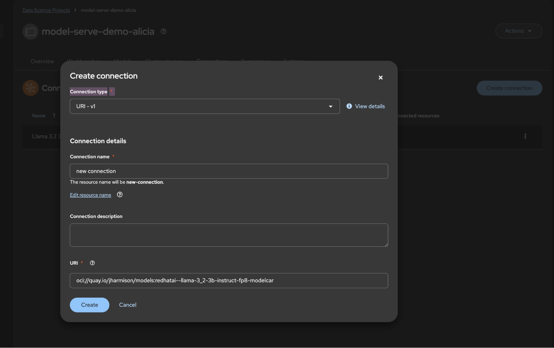Click Data Science Projects breadcrumb
This screenshot has height=348, width=554.
[46, 10]
